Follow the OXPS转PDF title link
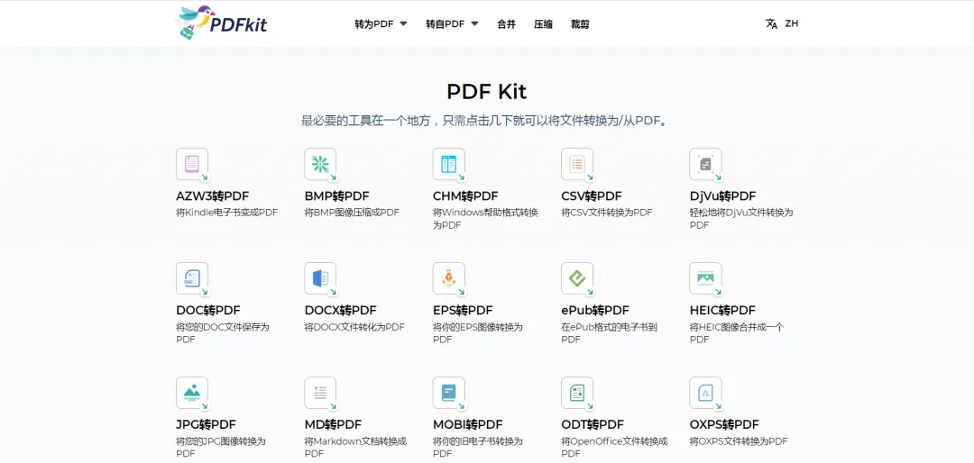974x463 pixels. click(x=724, y=425)
